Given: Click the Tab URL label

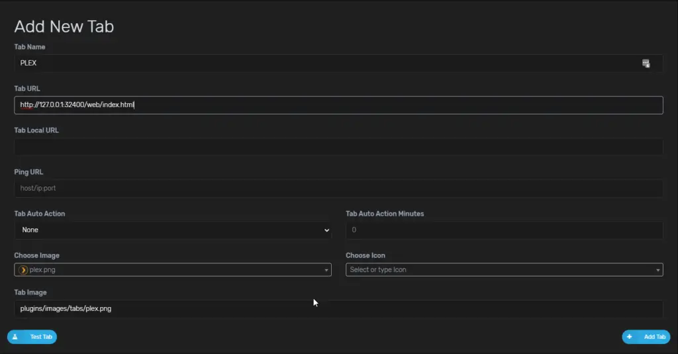Looking at the screenshot, I should 26,89.
